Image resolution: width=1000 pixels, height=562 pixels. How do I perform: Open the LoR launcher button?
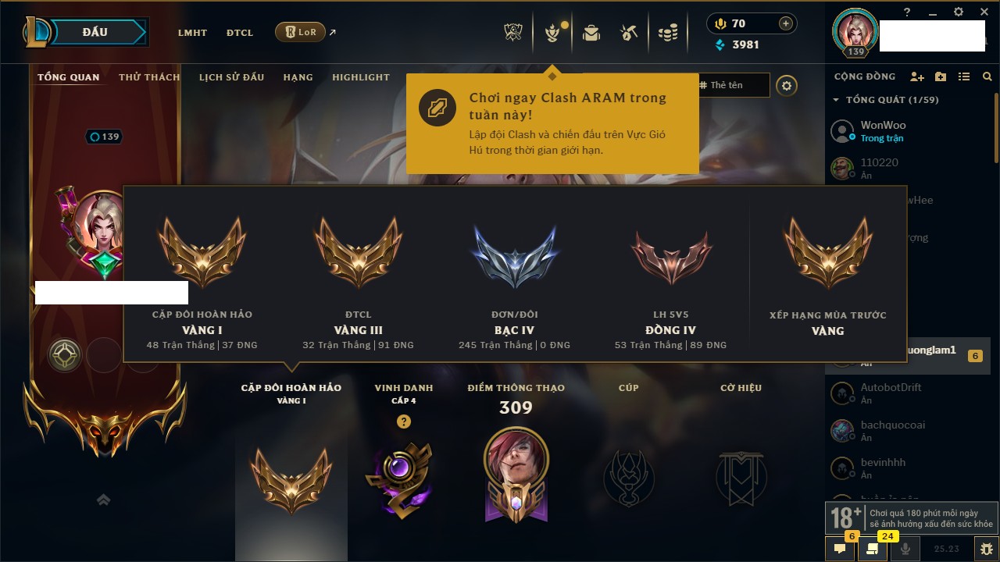point(300,32)
